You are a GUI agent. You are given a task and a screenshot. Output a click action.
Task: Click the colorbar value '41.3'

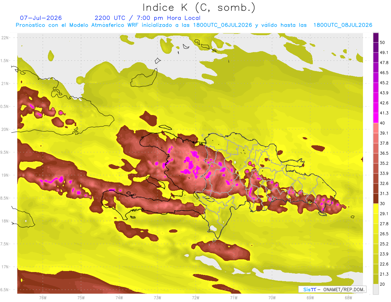pyautogui.click(x=384, y=113)
